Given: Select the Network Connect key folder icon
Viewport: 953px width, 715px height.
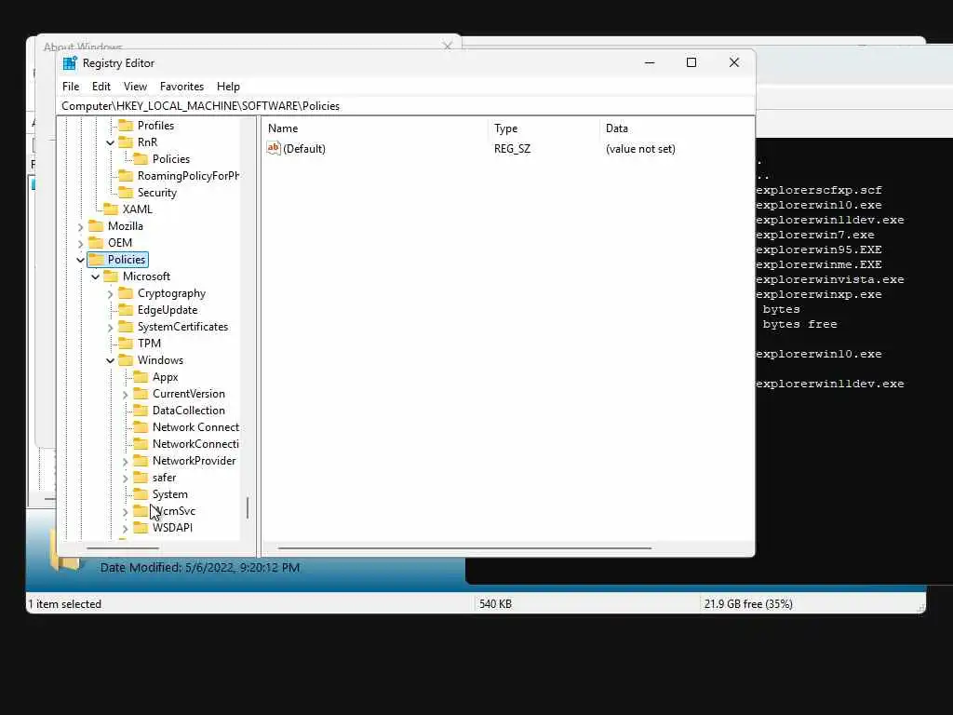Looking at the screenshot, I should point(141,426).
